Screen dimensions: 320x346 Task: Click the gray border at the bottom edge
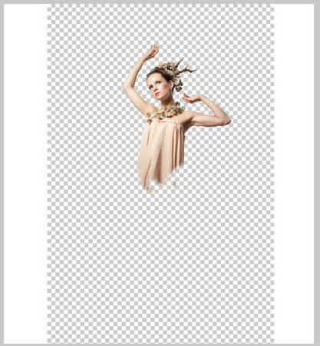point(160,344)
